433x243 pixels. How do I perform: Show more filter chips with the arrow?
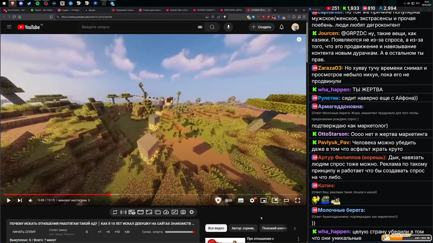click(x=295, y=228)
